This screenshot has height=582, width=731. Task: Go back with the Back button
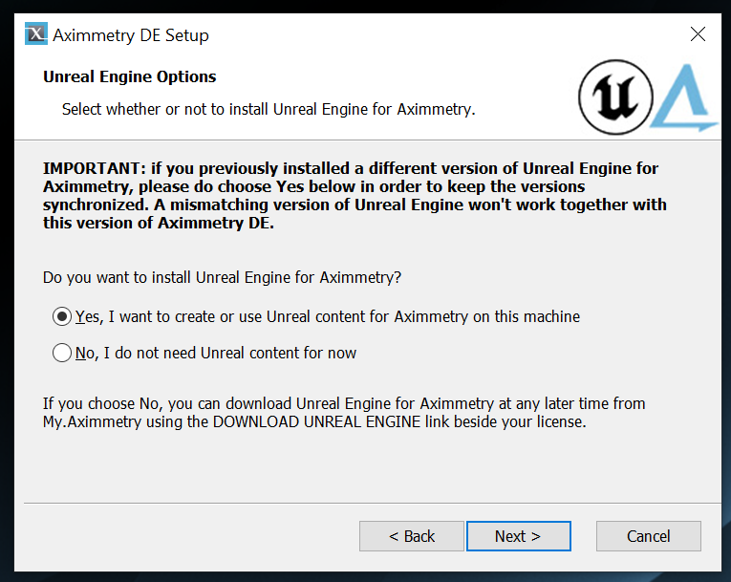click(412, 536)
